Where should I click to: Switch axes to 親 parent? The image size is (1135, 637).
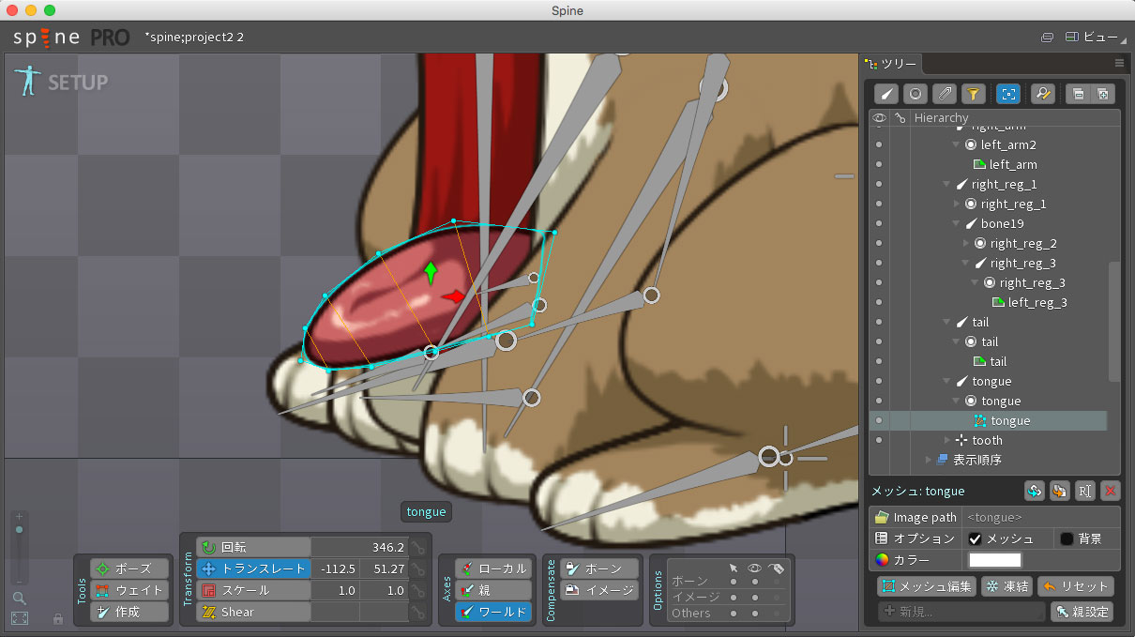(493, 590)
